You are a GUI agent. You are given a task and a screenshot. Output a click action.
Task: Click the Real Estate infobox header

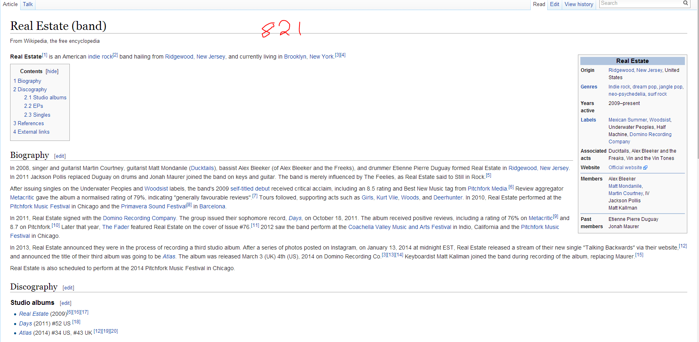point(632,61)
